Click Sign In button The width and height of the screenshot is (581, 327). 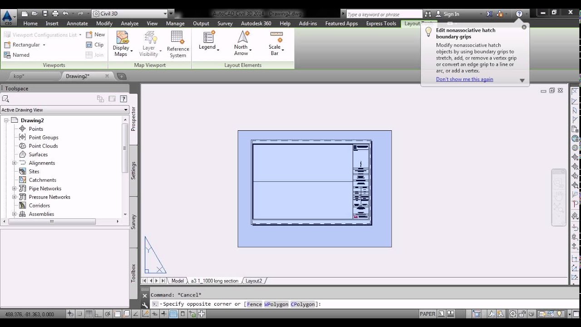click(448, 14)
